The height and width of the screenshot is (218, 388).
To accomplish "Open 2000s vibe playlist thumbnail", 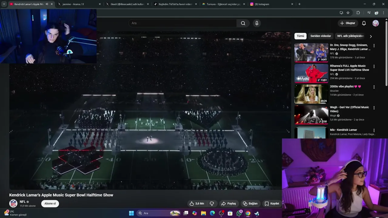I will 311,94.
